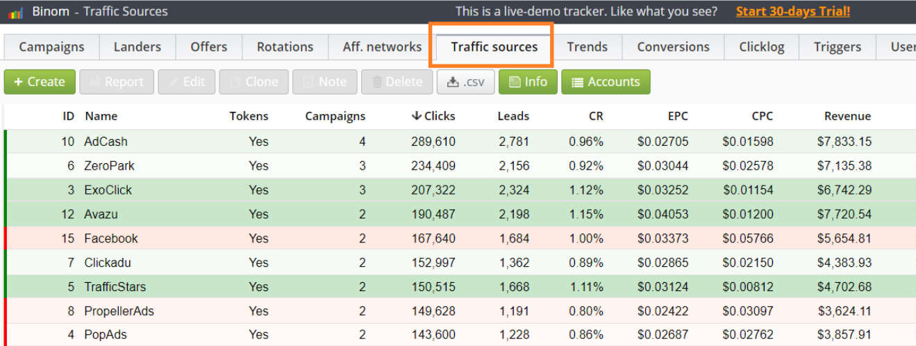Switch to the Landers tab

[138, 47]
